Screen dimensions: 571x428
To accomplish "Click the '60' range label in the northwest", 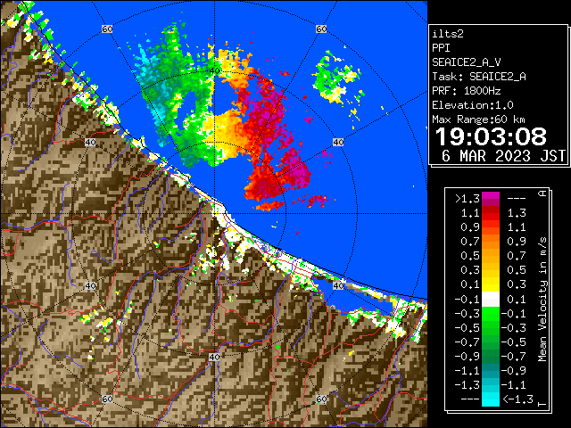I will click(x=107, y=29).
